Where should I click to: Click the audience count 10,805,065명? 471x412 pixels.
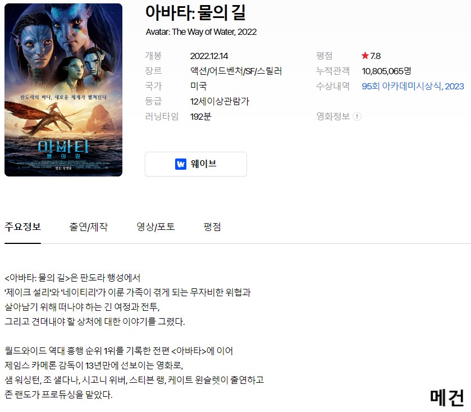(386, 71)
